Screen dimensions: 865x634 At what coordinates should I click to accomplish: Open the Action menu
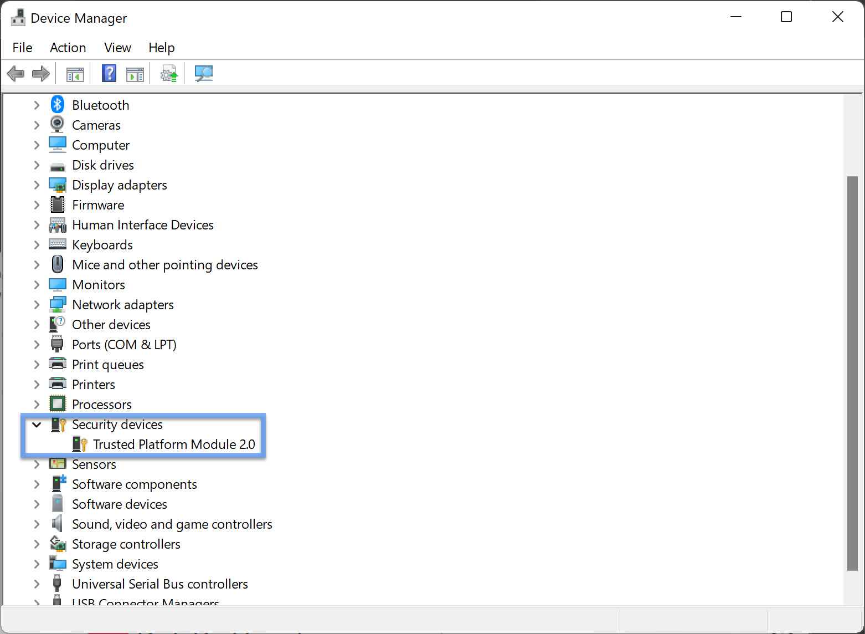point(68,48)
